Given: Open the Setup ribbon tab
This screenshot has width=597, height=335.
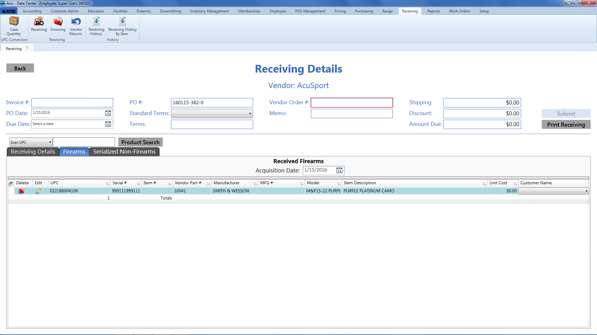Looking at the screenshot, I should (484, 11).
